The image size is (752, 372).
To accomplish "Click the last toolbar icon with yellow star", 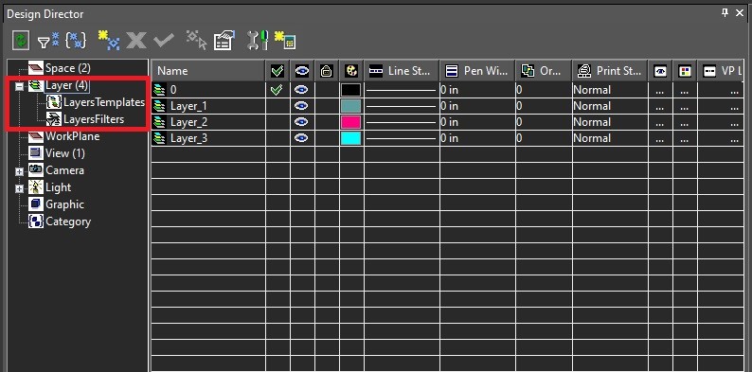I will pos(285,41).
